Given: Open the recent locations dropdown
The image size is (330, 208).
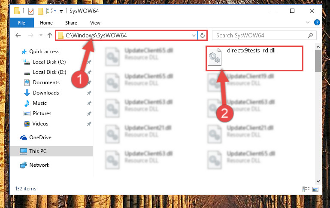Looking at the screenshot, I should 41,35.
